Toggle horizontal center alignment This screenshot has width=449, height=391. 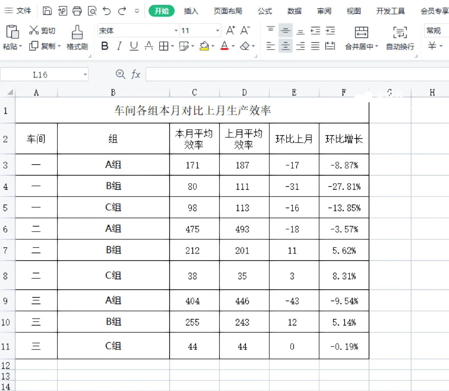(x=285, y=46)
